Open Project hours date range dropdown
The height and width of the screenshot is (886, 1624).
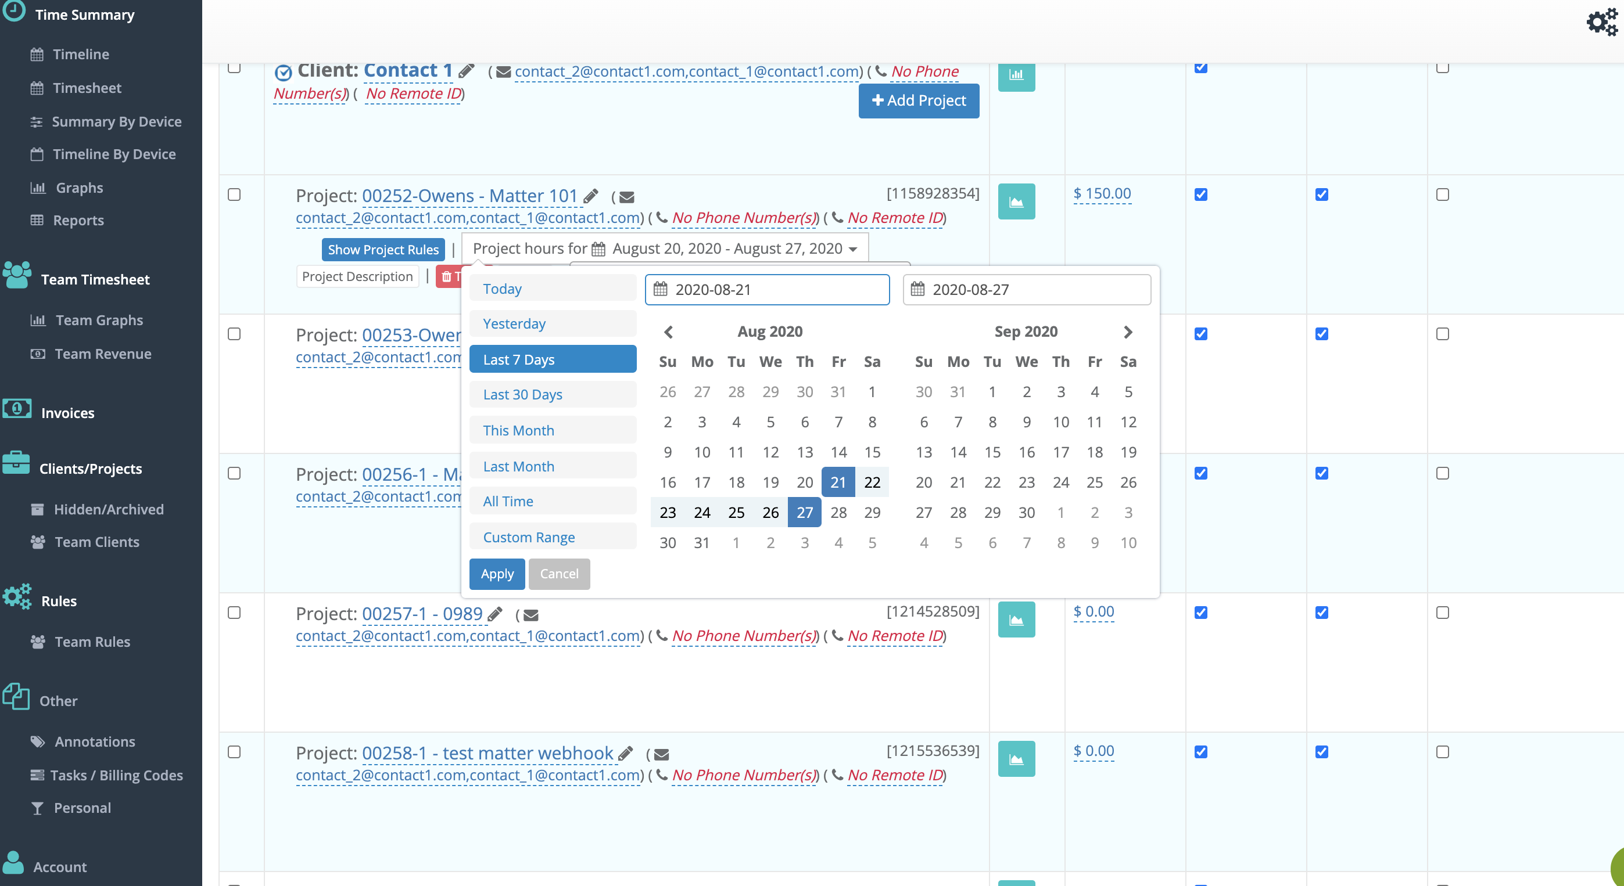[665, 248]
